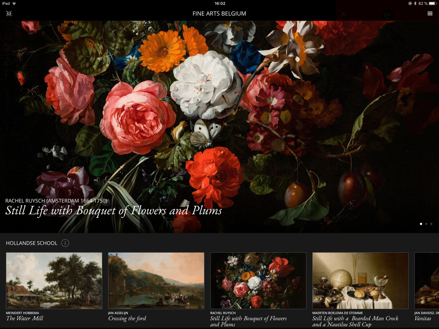Open The Water Mill thumbnail image
Viewport: 439px width, 329px height.
54,281
